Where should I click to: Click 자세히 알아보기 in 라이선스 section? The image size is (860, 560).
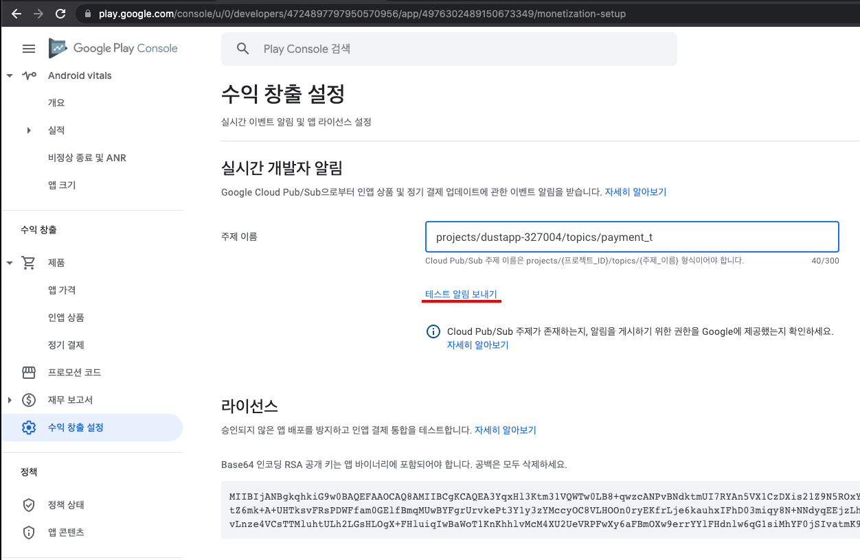click(x=505, y=430)
